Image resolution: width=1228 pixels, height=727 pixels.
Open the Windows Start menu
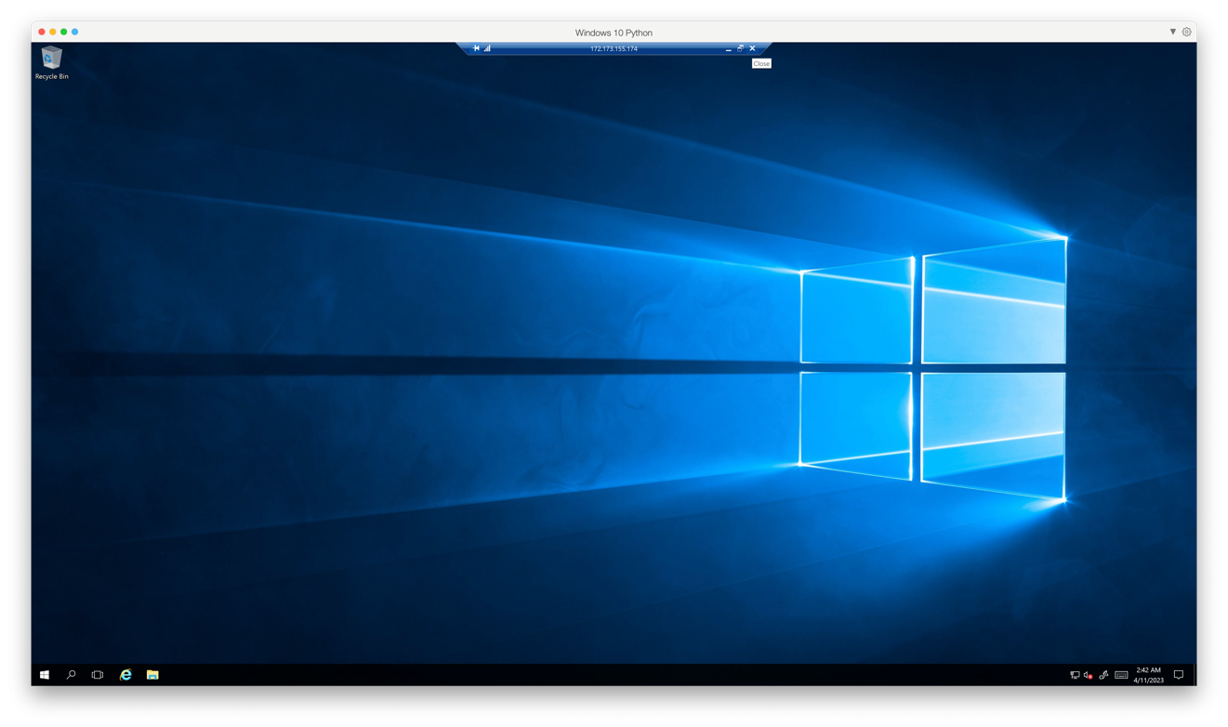click(x=45, y=675)
